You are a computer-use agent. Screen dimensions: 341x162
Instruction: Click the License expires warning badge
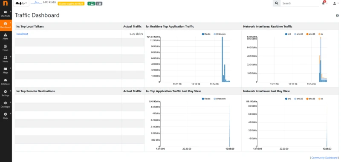(x=71, y=4)
